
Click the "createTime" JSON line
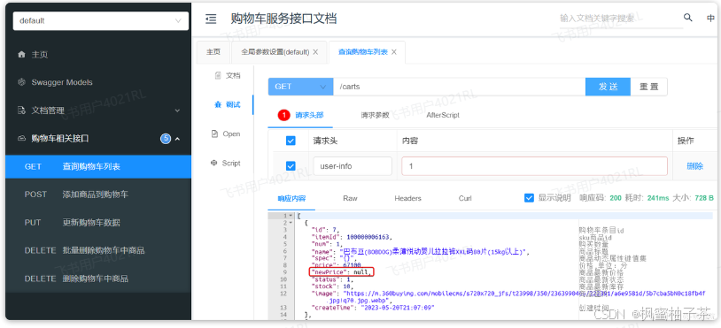373,308
